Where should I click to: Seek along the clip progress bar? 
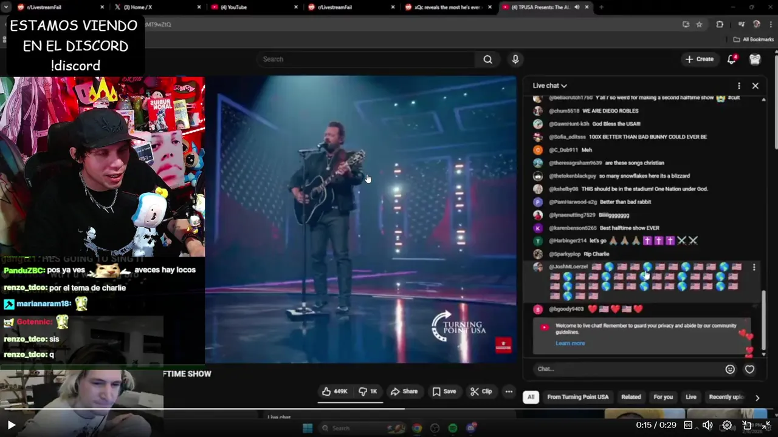[389, 409]
